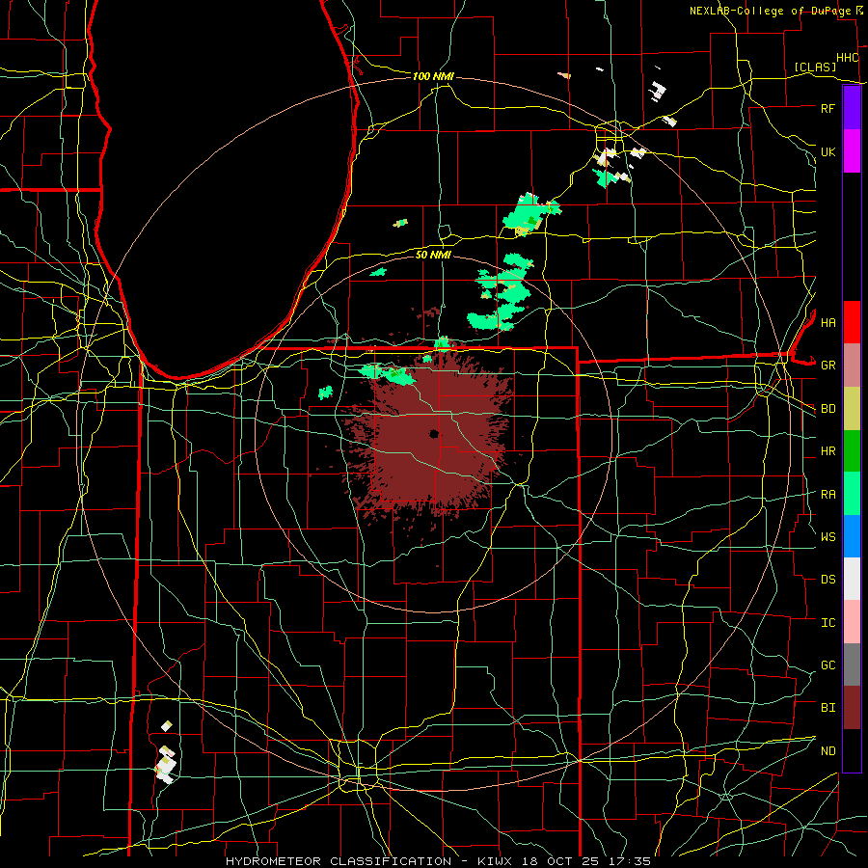Screen dimensions: 868x868
Task: Click the purple RF color swatch
Action: (852, 108)
